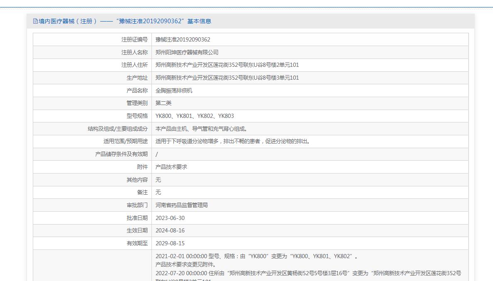
Task: Click the 管理类别 label
Action: 137,103
